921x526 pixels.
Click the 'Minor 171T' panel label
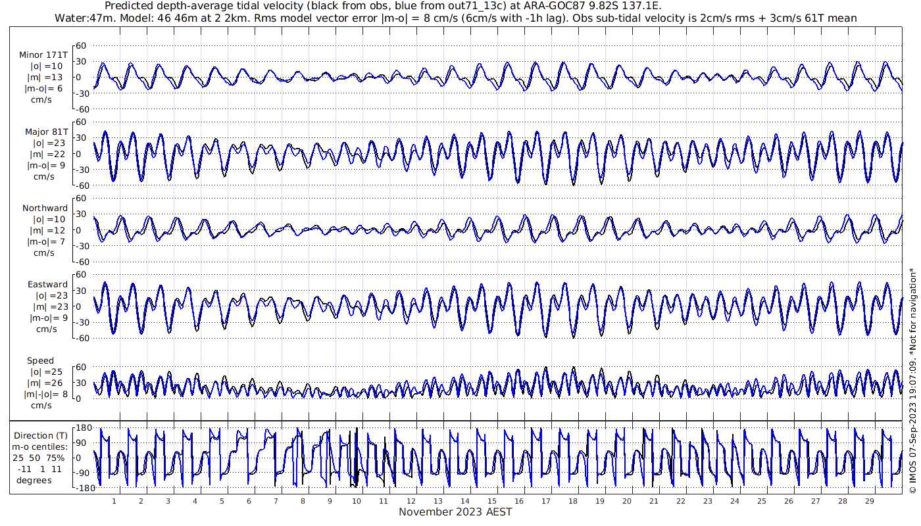point(43,55)
